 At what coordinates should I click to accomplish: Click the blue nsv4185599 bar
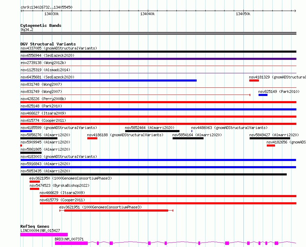(26, 131)
